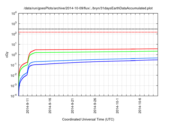Click the 10^-3 y-axis tick label
This screenshot has width=174, height=122.
click(x=14, y=86)
